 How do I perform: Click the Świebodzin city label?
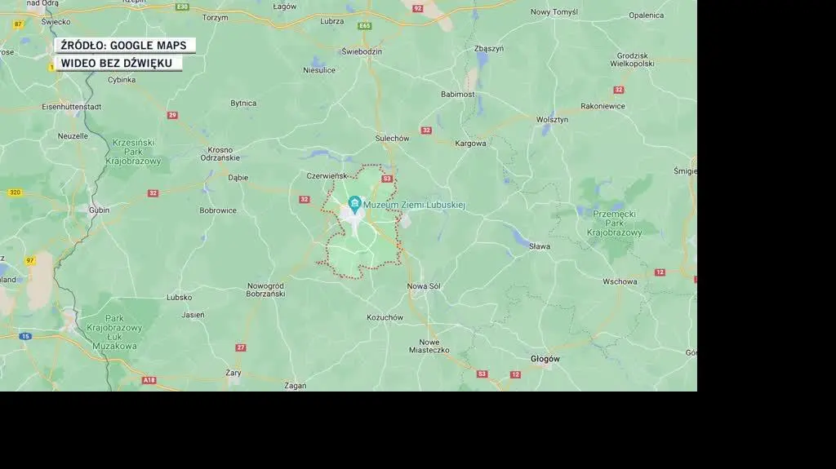[362, 51]
